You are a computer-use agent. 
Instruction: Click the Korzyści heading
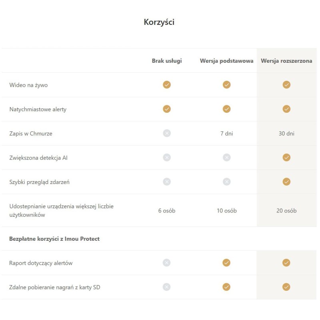click(x=159, y=22)
